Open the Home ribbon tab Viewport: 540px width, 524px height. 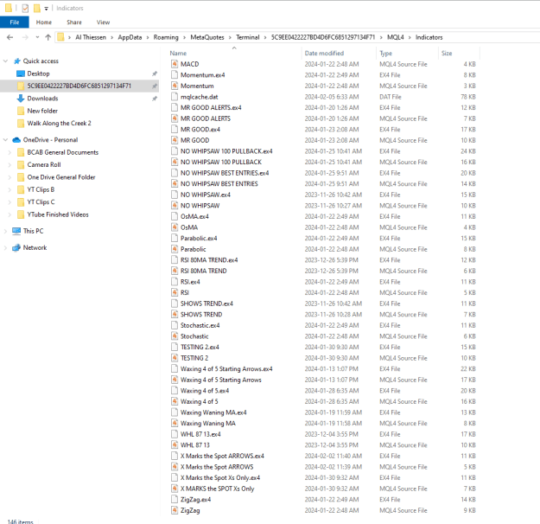pyautogui.click(x=44, y=22)
